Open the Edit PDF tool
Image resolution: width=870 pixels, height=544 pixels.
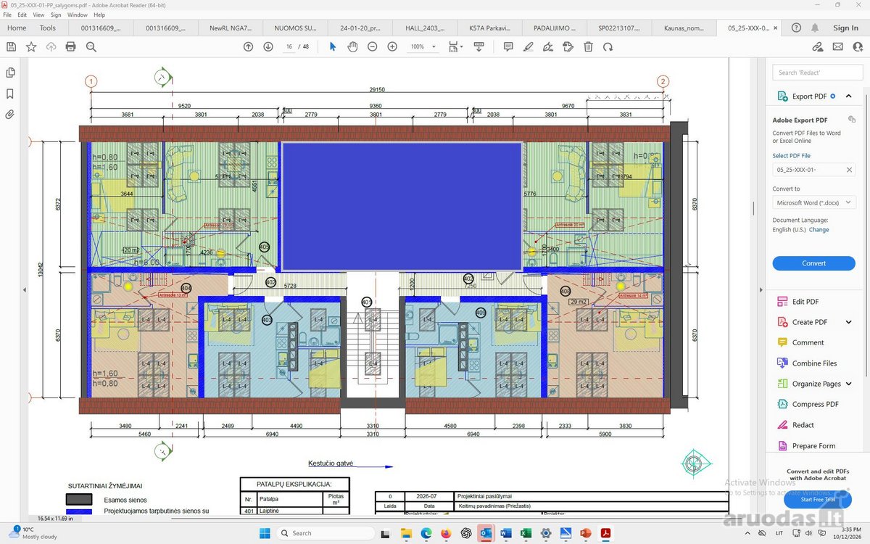[805, 302]
